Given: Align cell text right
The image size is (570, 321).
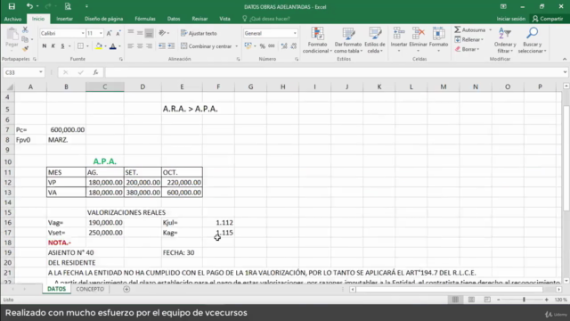Looking at the screenshot, I should 149,45.
